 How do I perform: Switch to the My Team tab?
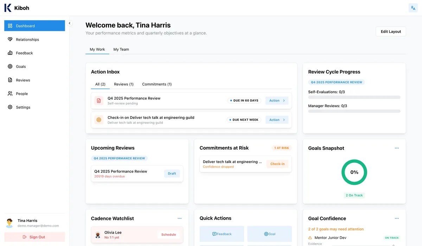pos(121,49)
